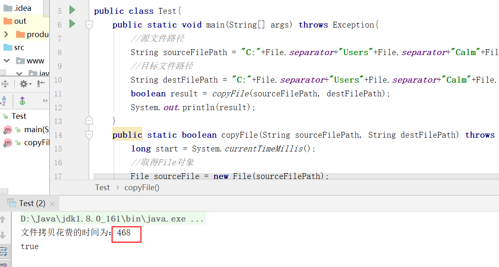Place cursor on copyFile call at line 11
This screenshot has width=499, height=267.
click(231, 94)
